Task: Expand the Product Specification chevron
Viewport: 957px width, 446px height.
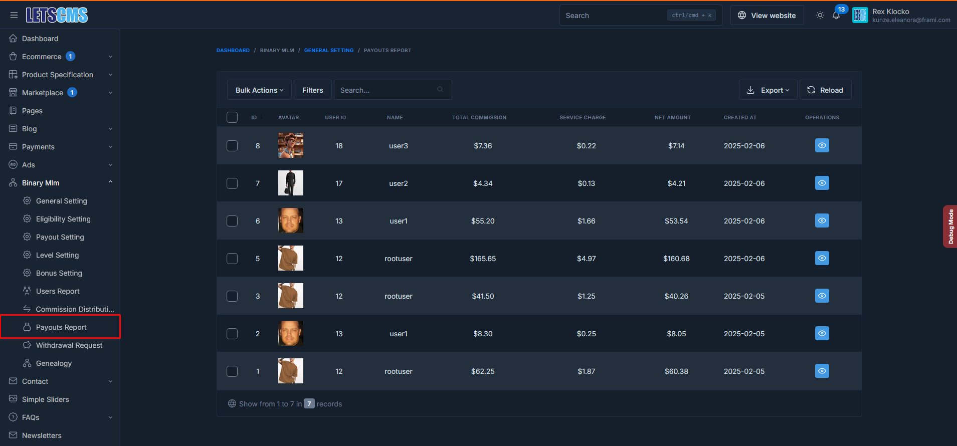Action: 110,75
